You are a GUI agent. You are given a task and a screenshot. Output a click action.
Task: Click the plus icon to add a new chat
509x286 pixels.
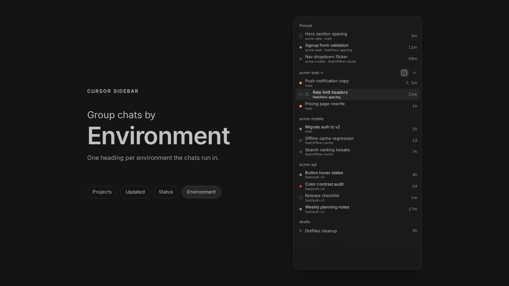click(x=415, y=73)
